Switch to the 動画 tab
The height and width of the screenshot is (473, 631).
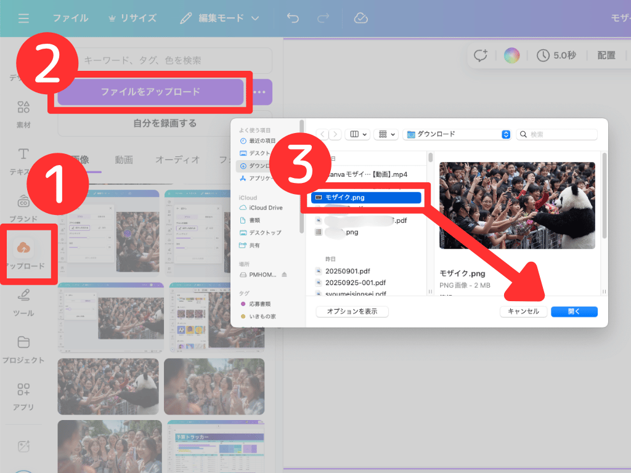[123, 160]
